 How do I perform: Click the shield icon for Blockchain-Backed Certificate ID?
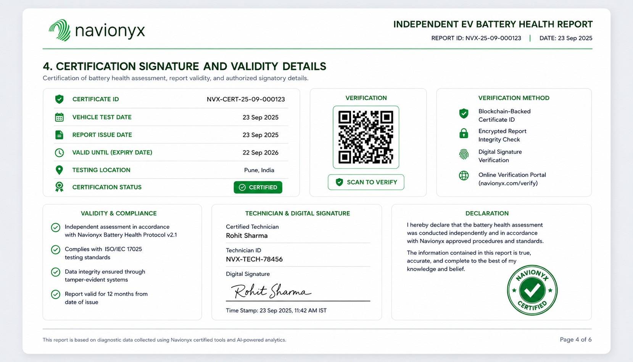(x=464, y=113)
